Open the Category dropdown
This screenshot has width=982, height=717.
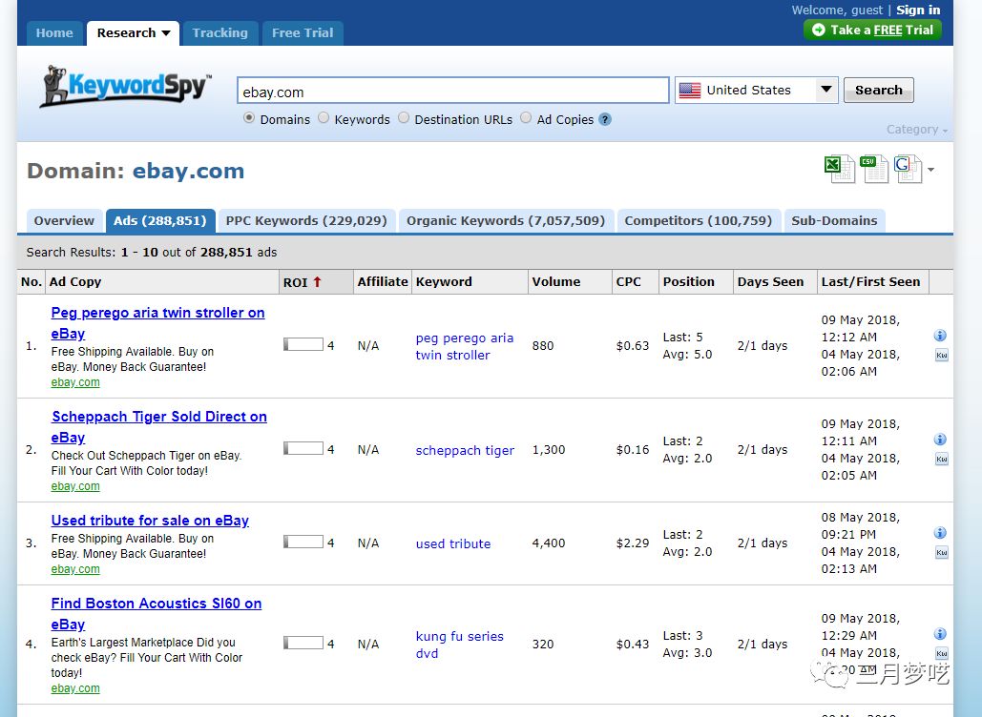click(916, 130)
